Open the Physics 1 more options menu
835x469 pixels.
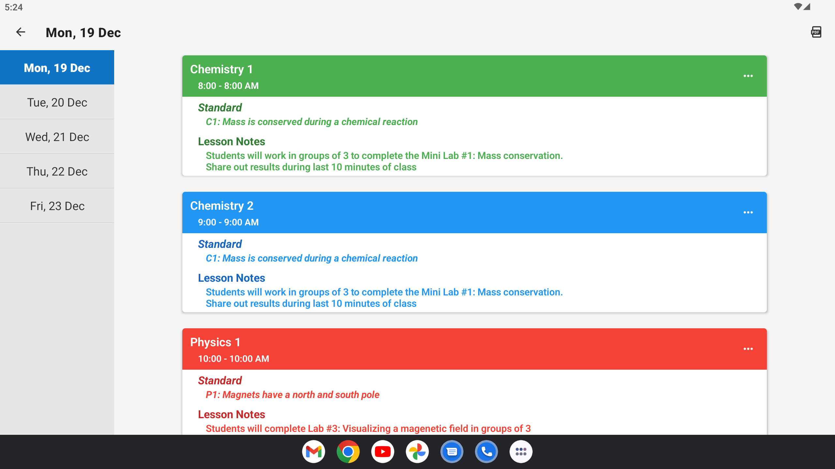[748, 349]
